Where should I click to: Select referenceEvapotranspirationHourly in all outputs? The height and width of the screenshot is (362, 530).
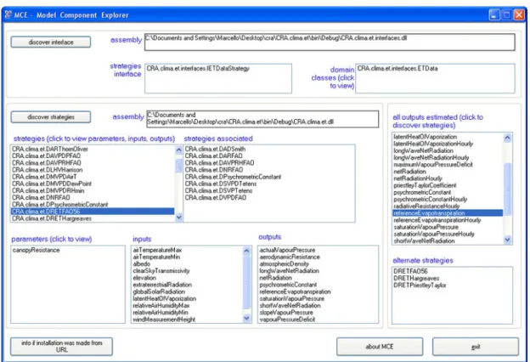[x=437, y=220]
